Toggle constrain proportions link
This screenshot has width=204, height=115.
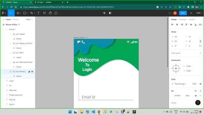click(200, 41)
